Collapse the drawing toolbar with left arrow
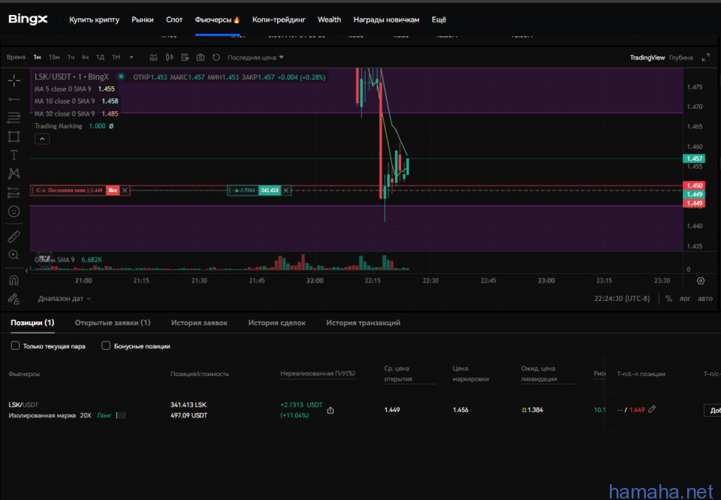721x500 pixels. coord(26,271)
